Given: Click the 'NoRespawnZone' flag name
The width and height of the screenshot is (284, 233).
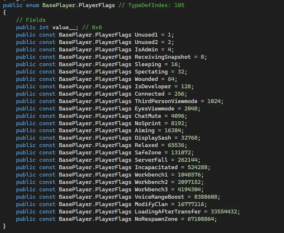Looking at the screenshot, I should [156, 219].
